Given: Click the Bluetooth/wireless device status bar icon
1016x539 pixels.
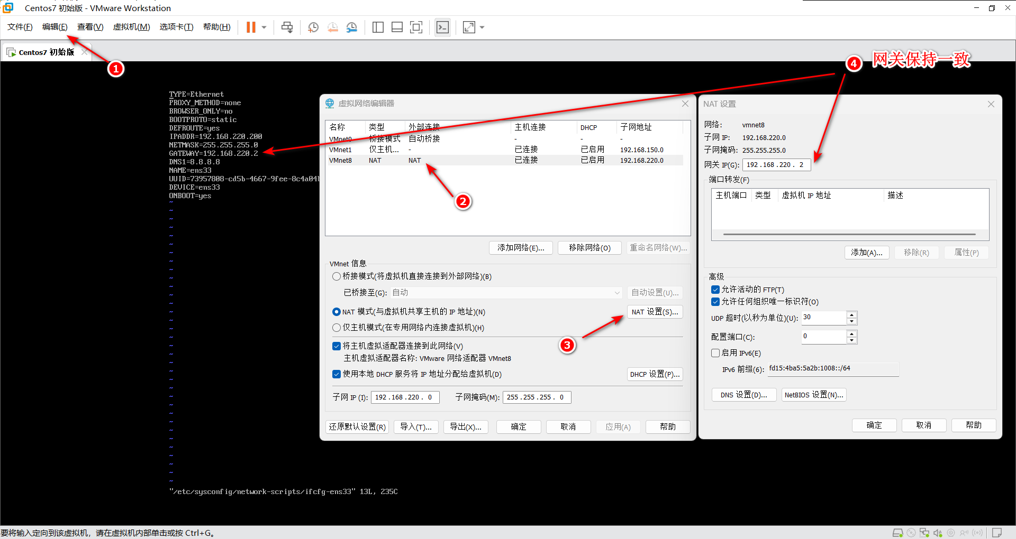Looking at the screenshot, I should (978, 533).
